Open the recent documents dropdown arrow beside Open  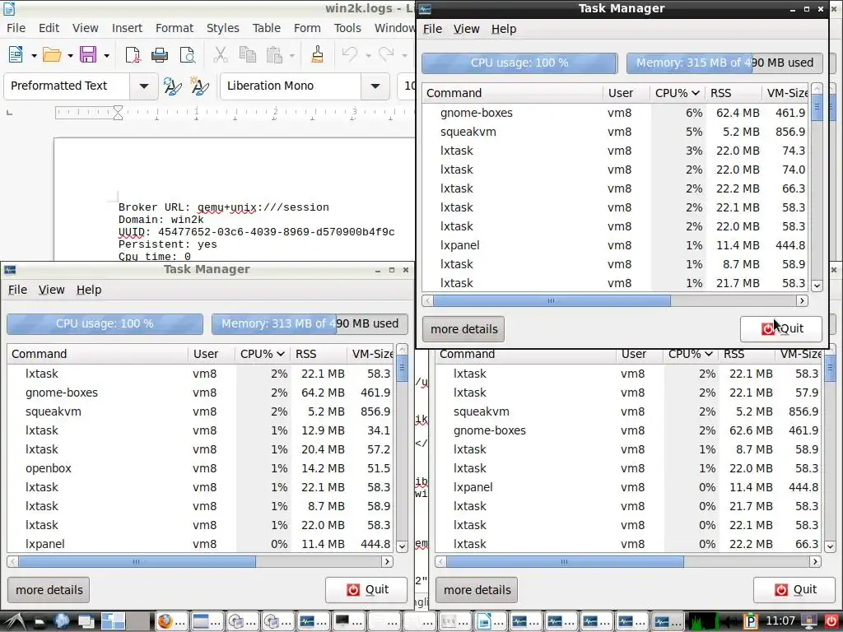click(x=70, y=55)
